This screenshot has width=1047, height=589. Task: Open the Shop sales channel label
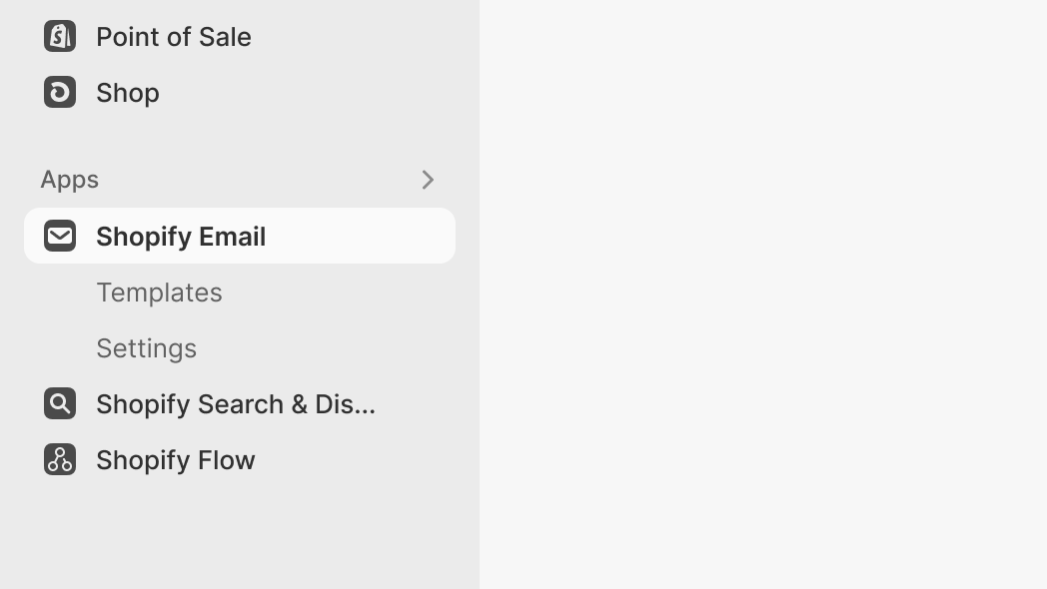coord(128,93)
